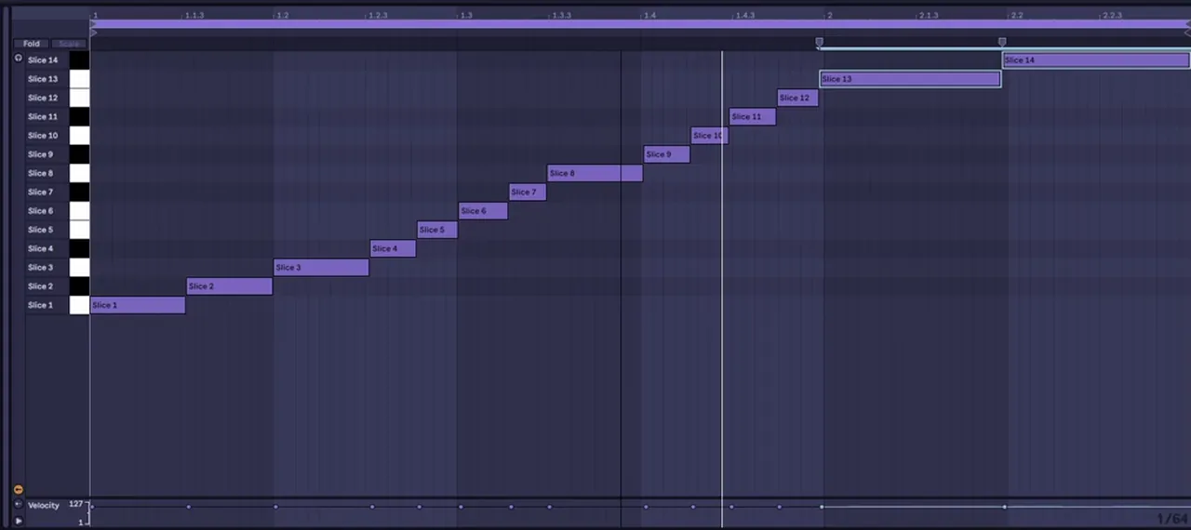Click the loop end handle at 2.2

(1002, 42)
